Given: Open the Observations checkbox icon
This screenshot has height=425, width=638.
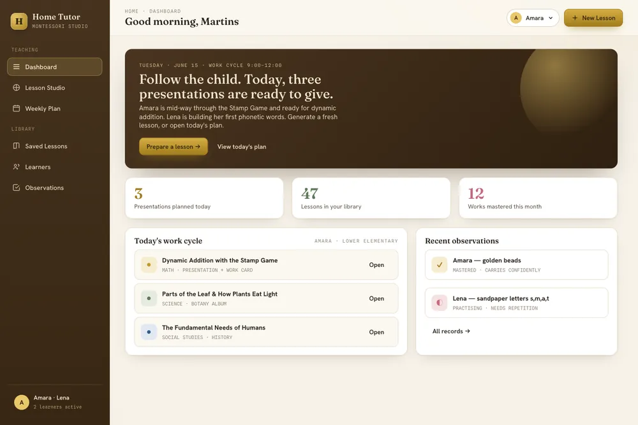Looking at the screenshot, I should [17, 187].
